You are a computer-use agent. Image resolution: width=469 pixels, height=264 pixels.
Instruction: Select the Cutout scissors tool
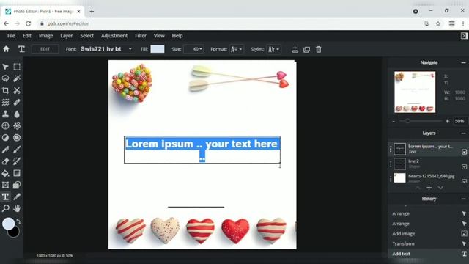[17, 90]
